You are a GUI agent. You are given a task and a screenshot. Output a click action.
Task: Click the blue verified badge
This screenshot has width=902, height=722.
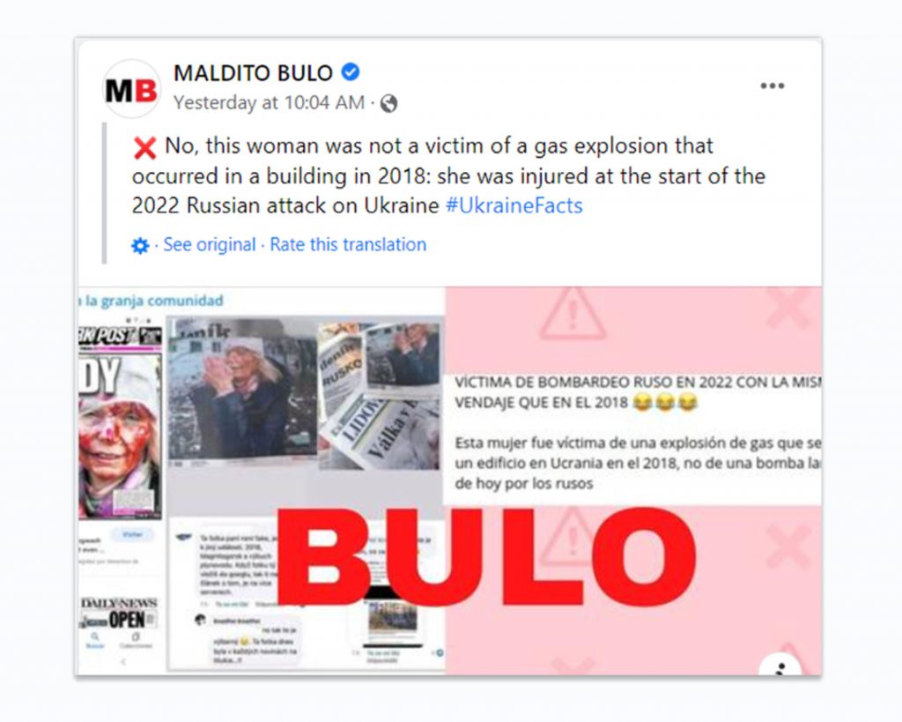[x=351, y=72]
